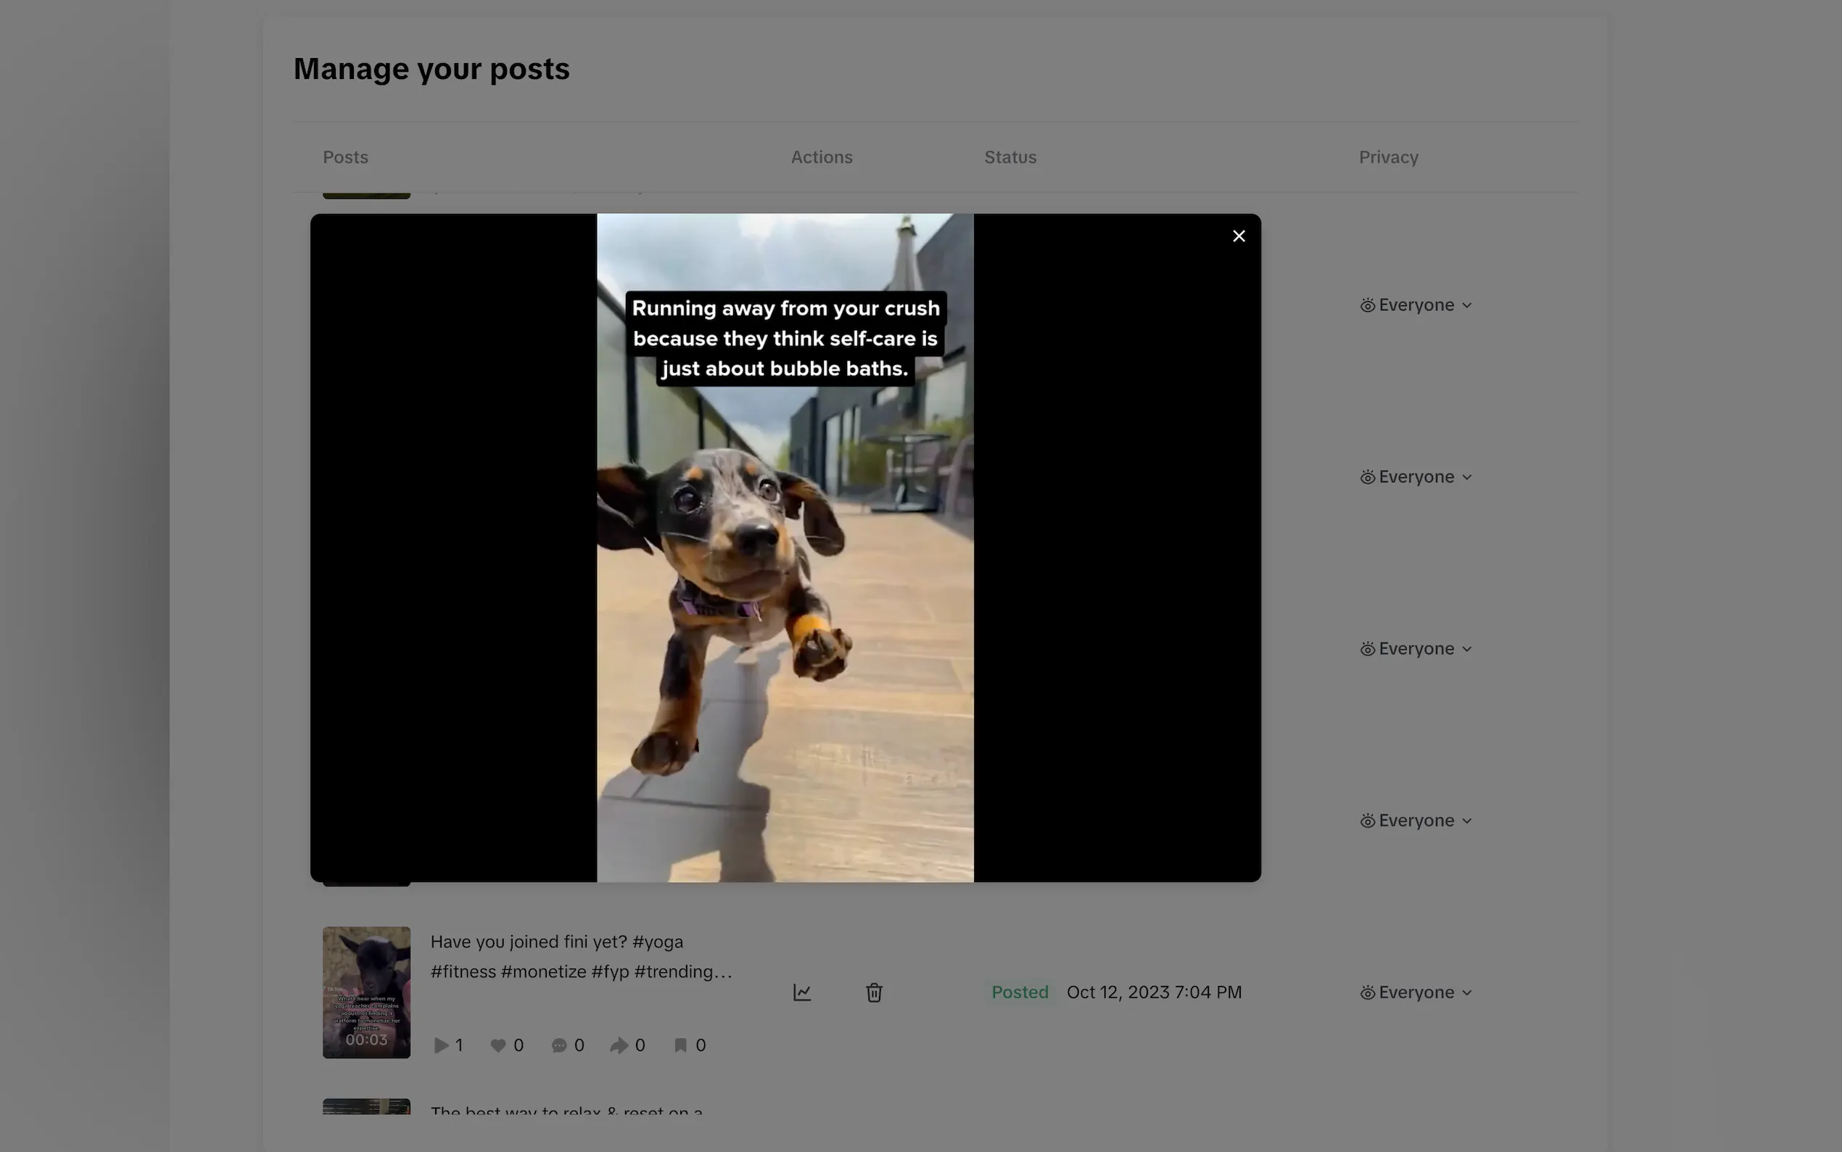Open the Everyone privacy dropdown in the yoga post row
The width and height of the screenshot is (1842, 1152).
[x=1416, y=992]
